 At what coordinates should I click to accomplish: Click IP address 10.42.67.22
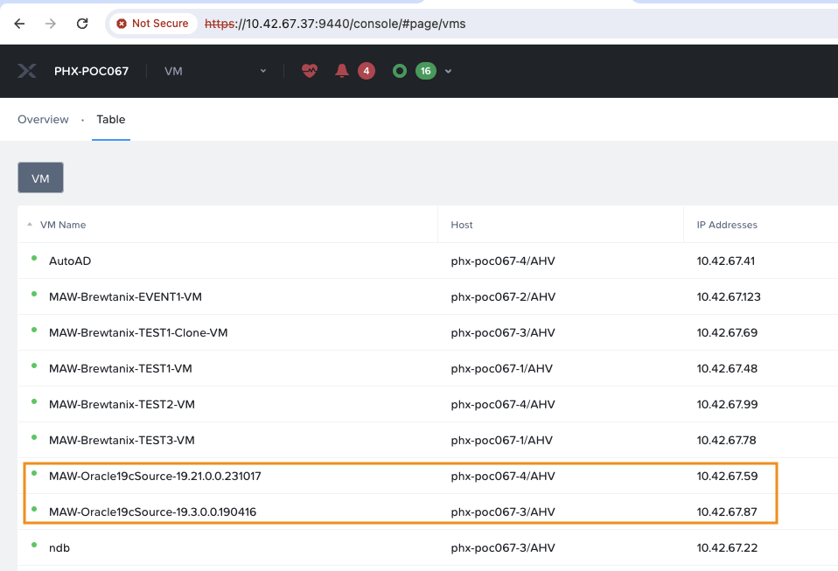727,547
